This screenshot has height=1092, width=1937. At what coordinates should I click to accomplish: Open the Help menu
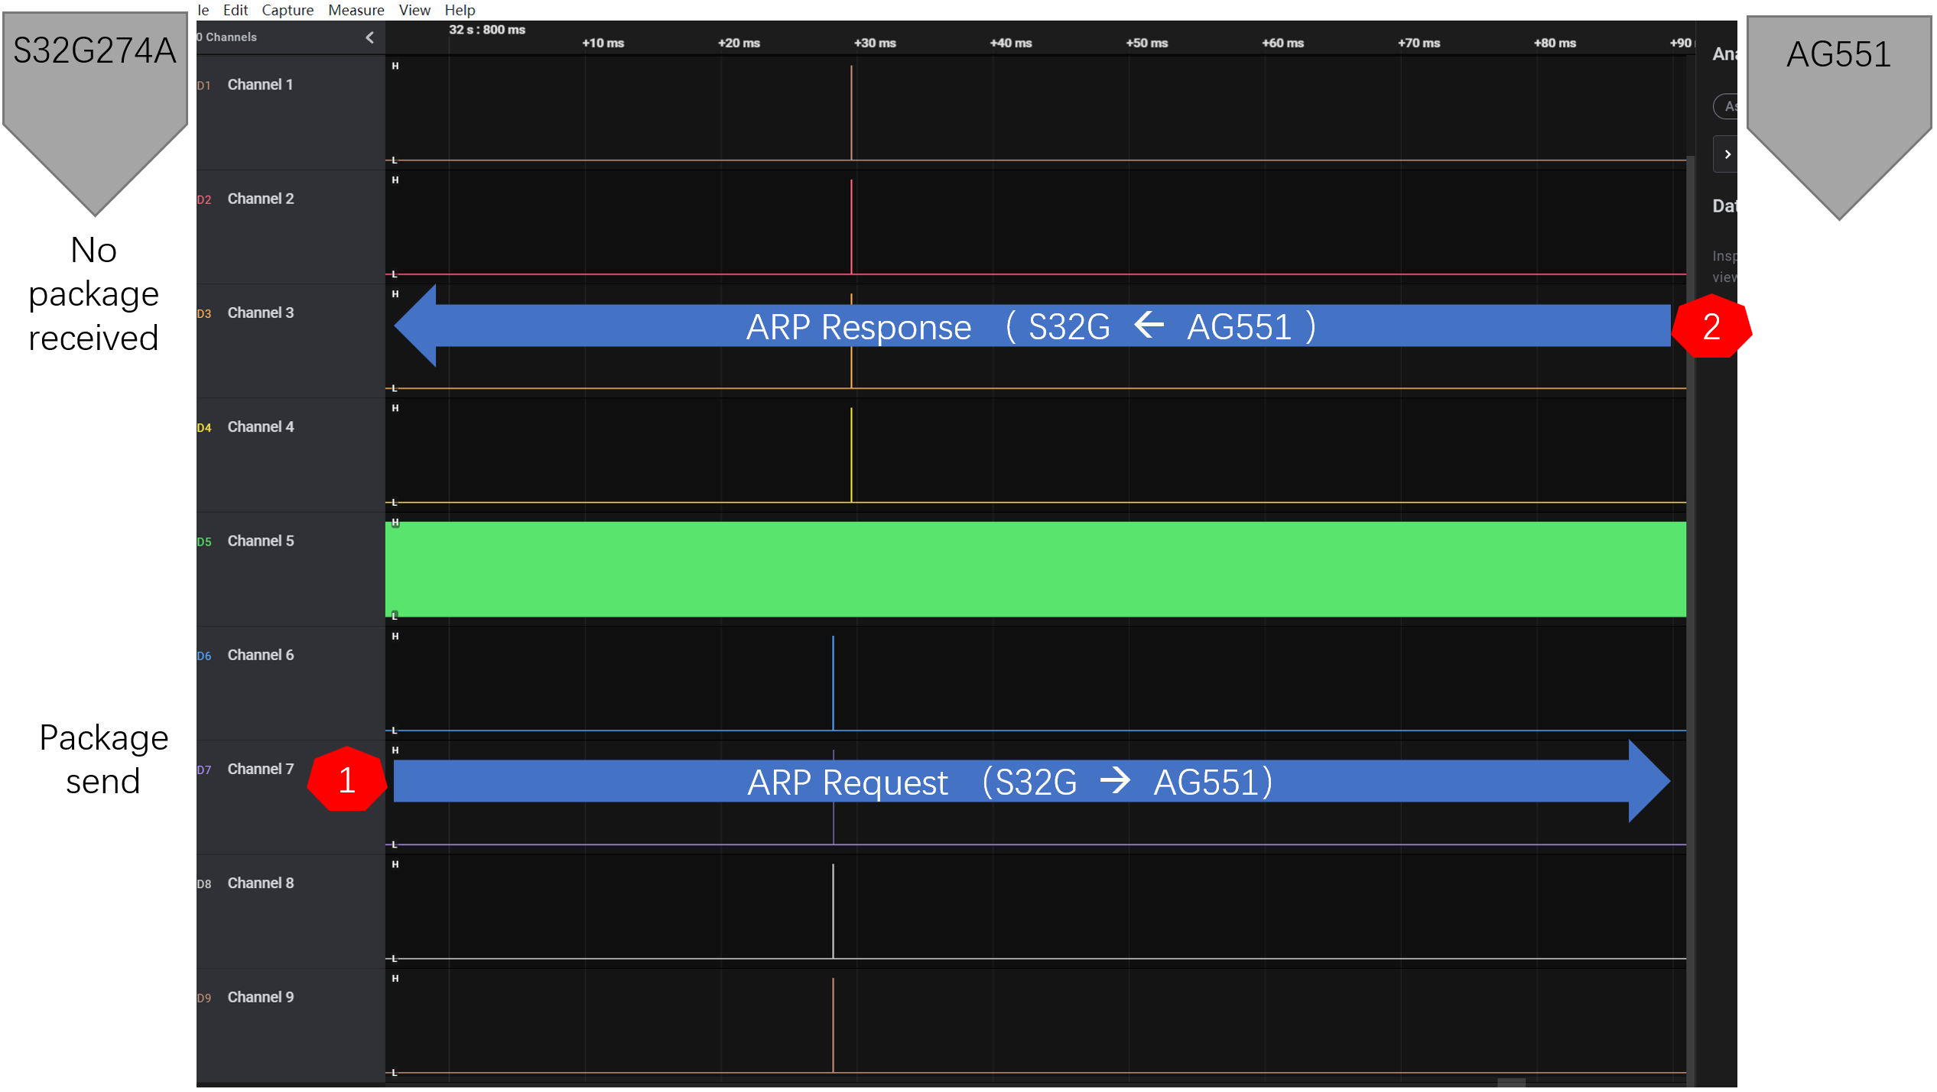point(460,10)
